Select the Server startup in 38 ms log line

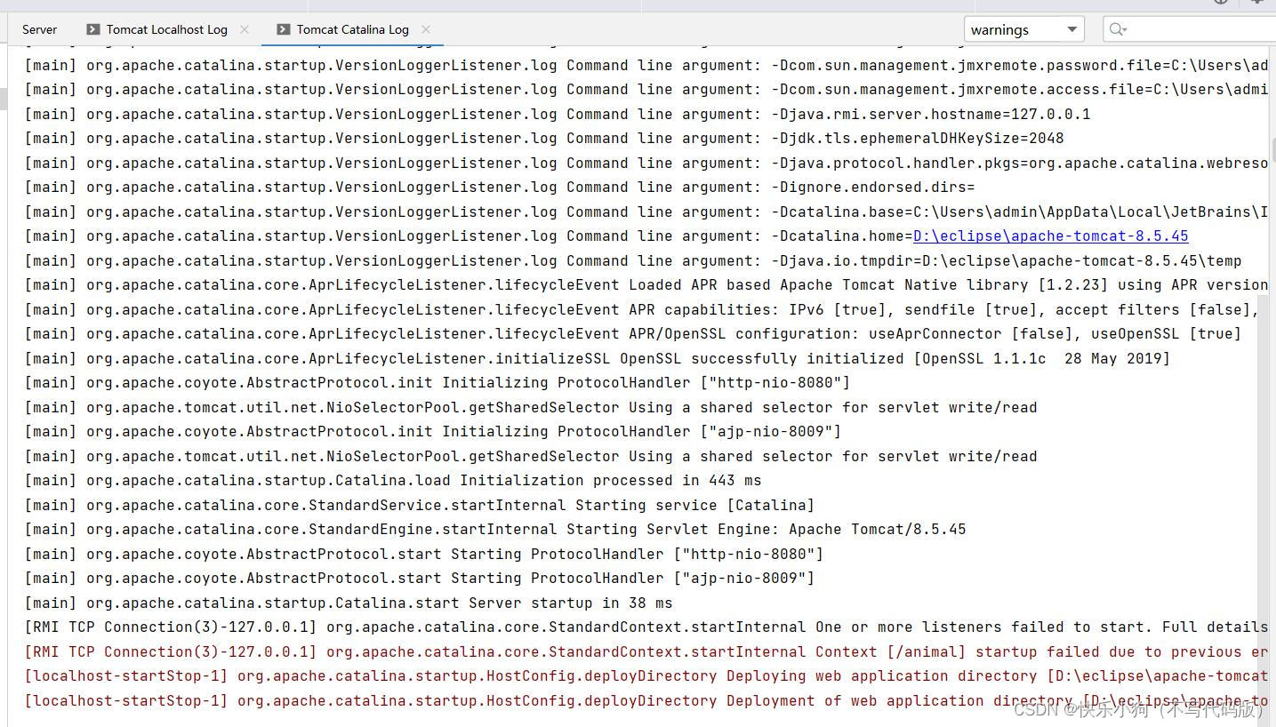[x=347, y=603]
